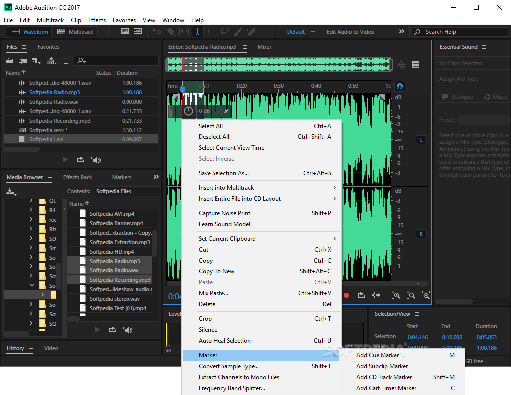This screenshot has height=395, width=511.
Task: Show hidden panel tabs next to Markers
Action: tap(156, 177)
